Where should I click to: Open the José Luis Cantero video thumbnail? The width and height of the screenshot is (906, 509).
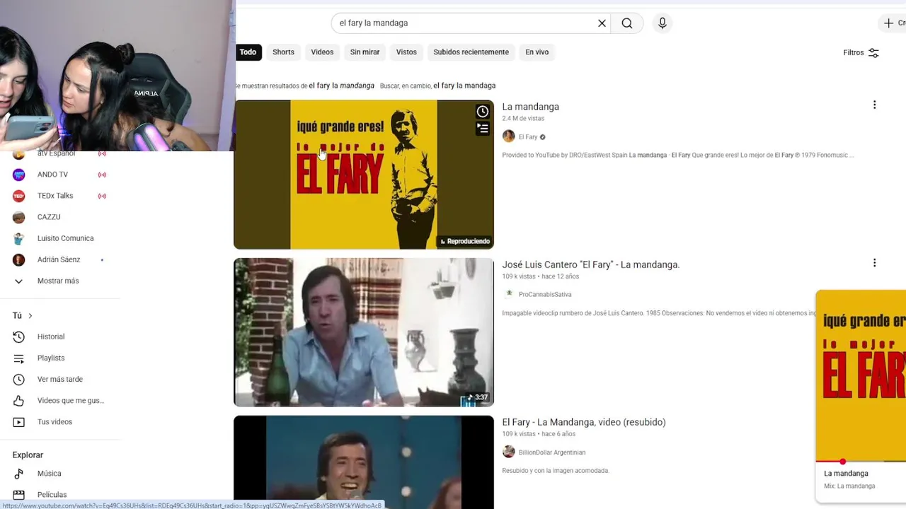tap(364, 332)
